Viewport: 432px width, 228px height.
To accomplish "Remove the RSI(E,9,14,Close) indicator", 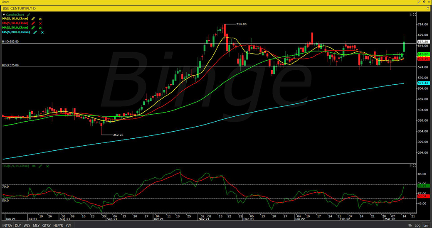I will pyautogui.click(x=47, y=167).
